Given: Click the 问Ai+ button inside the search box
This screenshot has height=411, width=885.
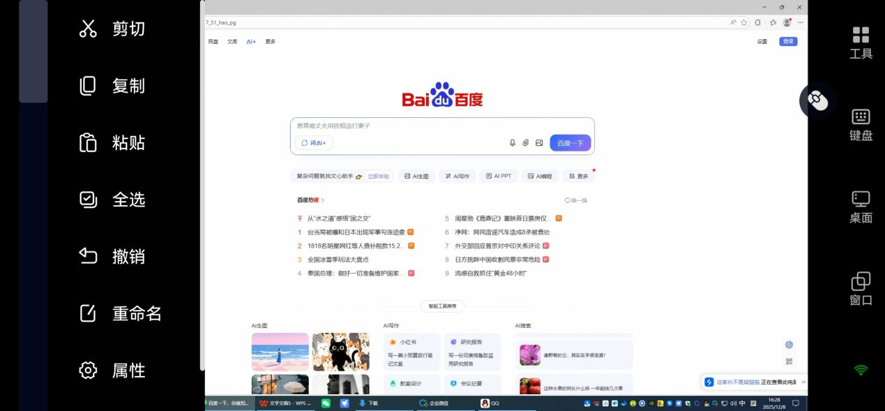Looking at the screenshot, I should coord(314,142).
